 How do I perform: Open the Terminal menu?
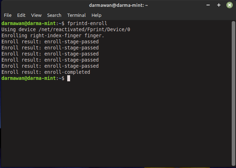point(77,15)
